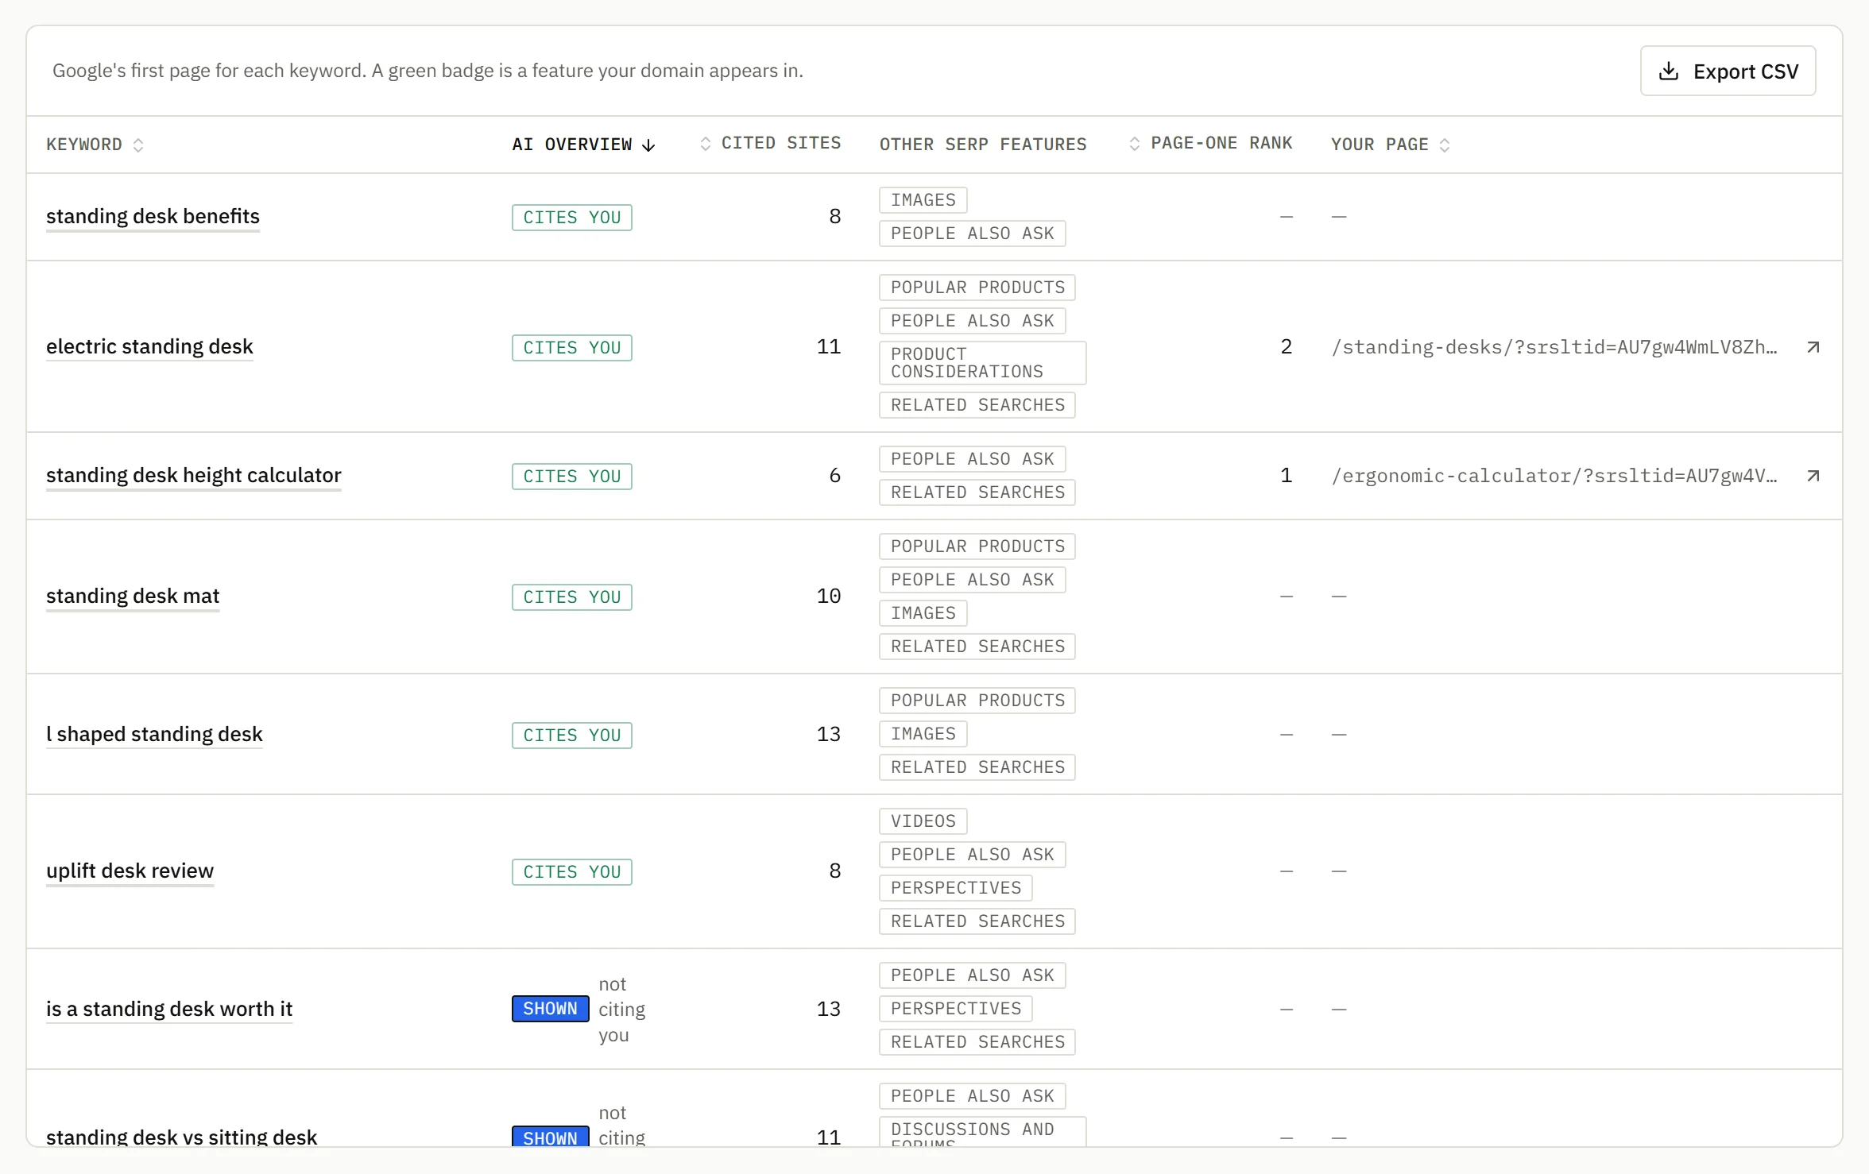Open external link arrow for /ergonomic-calculator/ page
Screen dimensions: 1869x1174
1813,476
